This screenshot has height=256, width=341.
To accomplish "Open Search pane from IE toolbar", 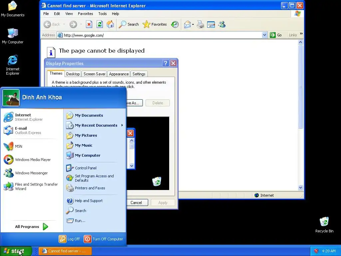I will pos(129,24).
